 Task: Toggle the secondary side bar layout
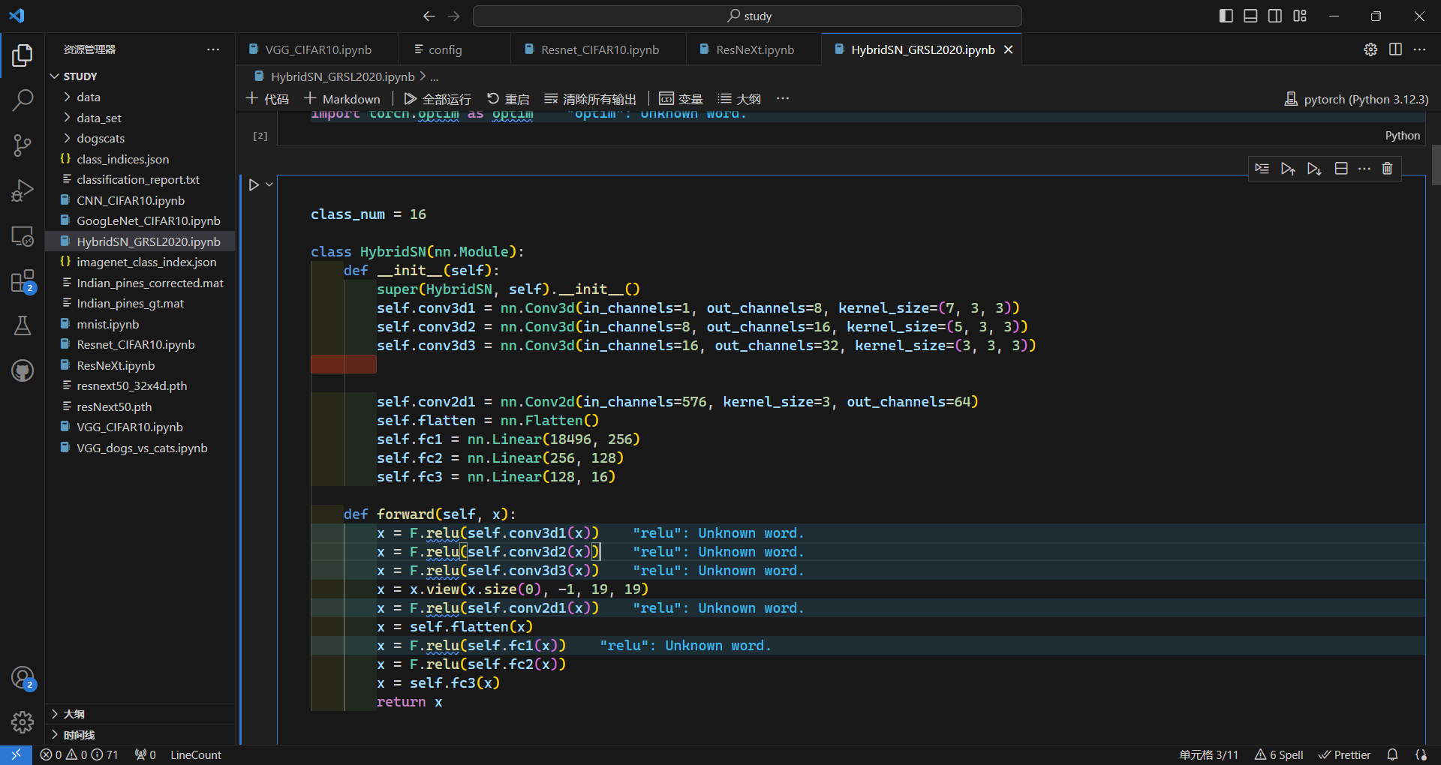point(1275,16)
